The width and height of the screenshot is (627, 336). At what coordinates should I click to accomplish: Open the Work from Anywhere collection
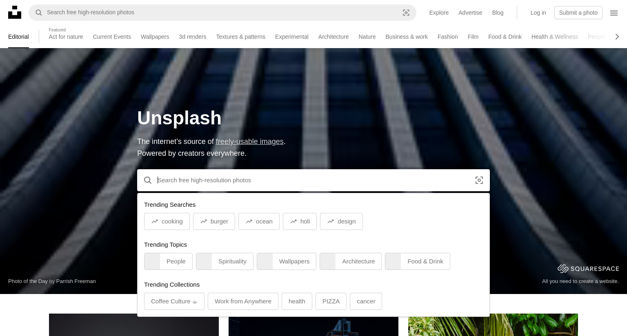click(x=243, y=301)
